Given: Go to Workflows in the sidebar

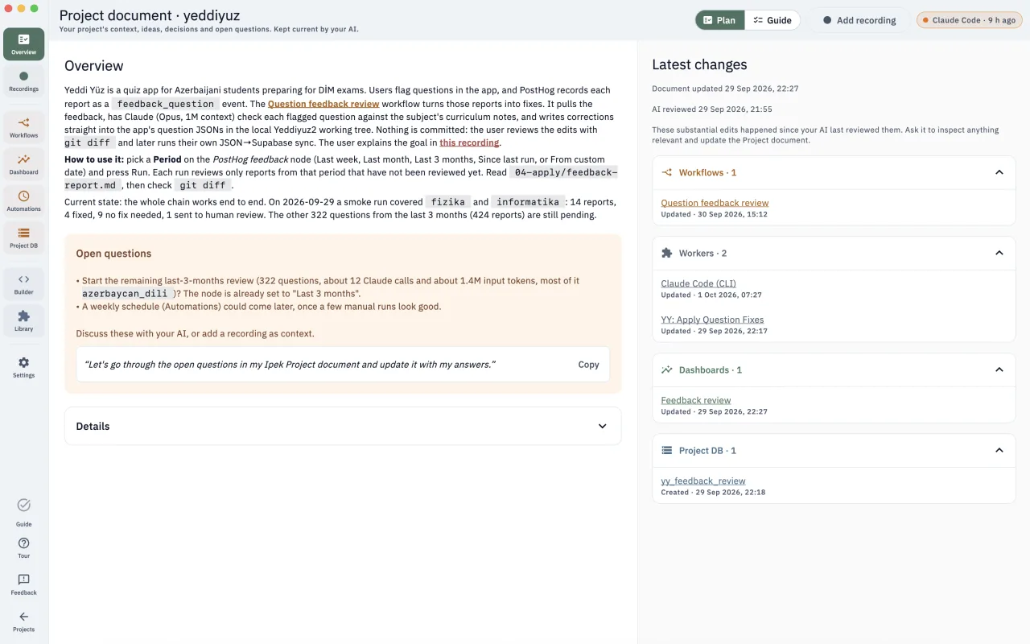Looking at the screenshot, I should [23, 128].
